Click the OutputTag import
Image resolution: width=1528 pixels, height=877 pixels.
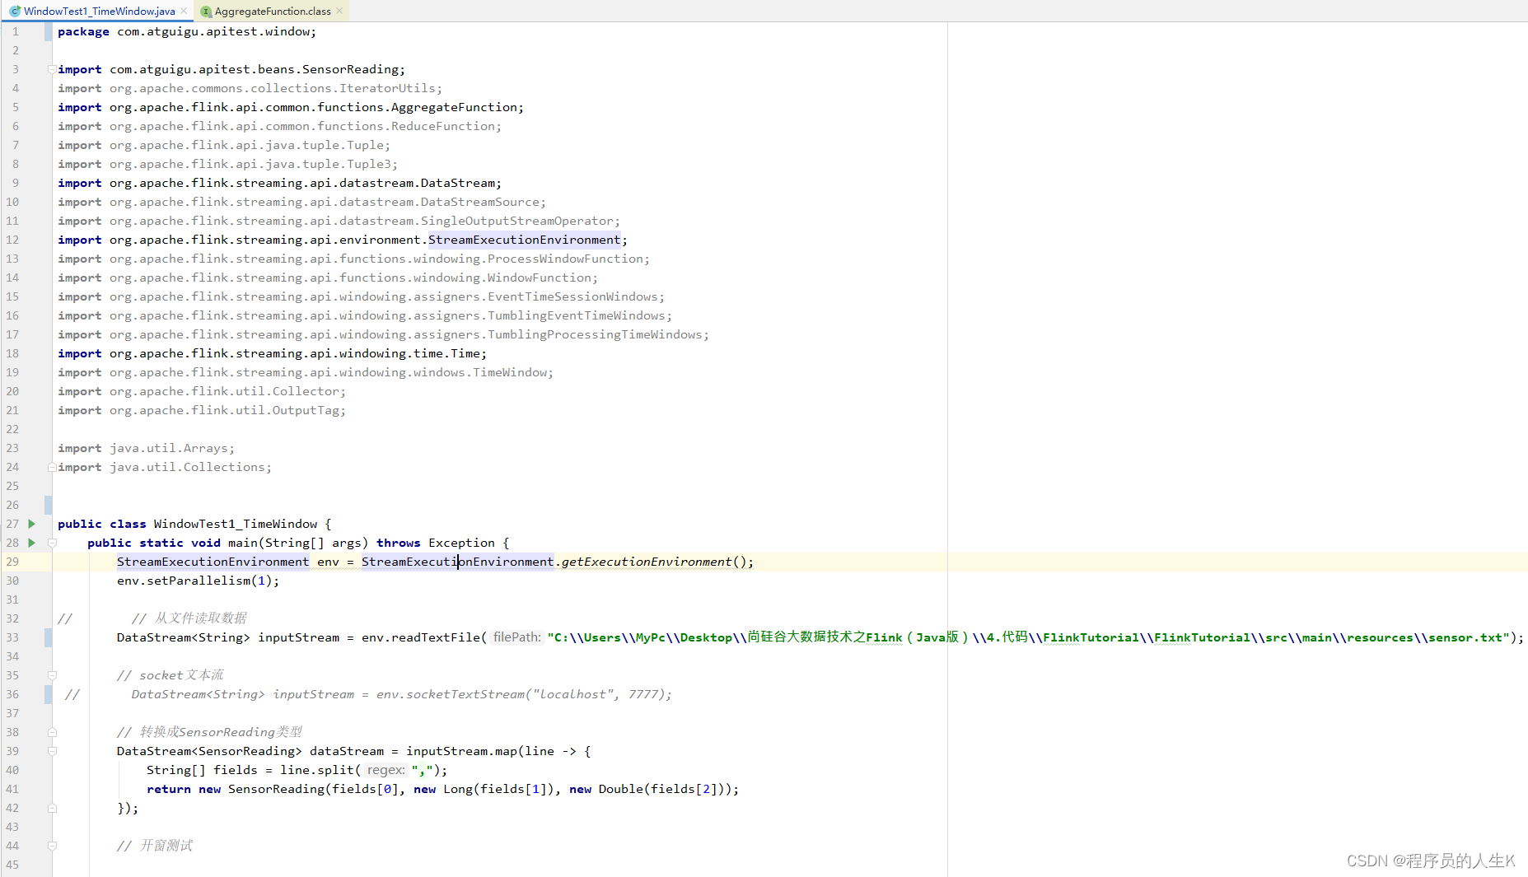coord(306,410)
